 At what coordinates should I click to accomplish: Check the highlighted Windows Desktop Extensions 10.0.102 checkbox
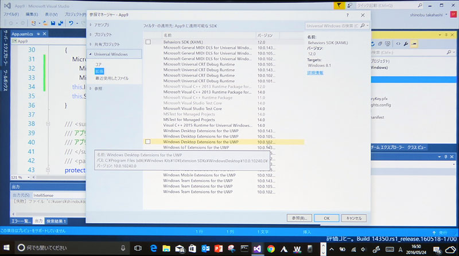pyautogui.click(x=148, y=141)
